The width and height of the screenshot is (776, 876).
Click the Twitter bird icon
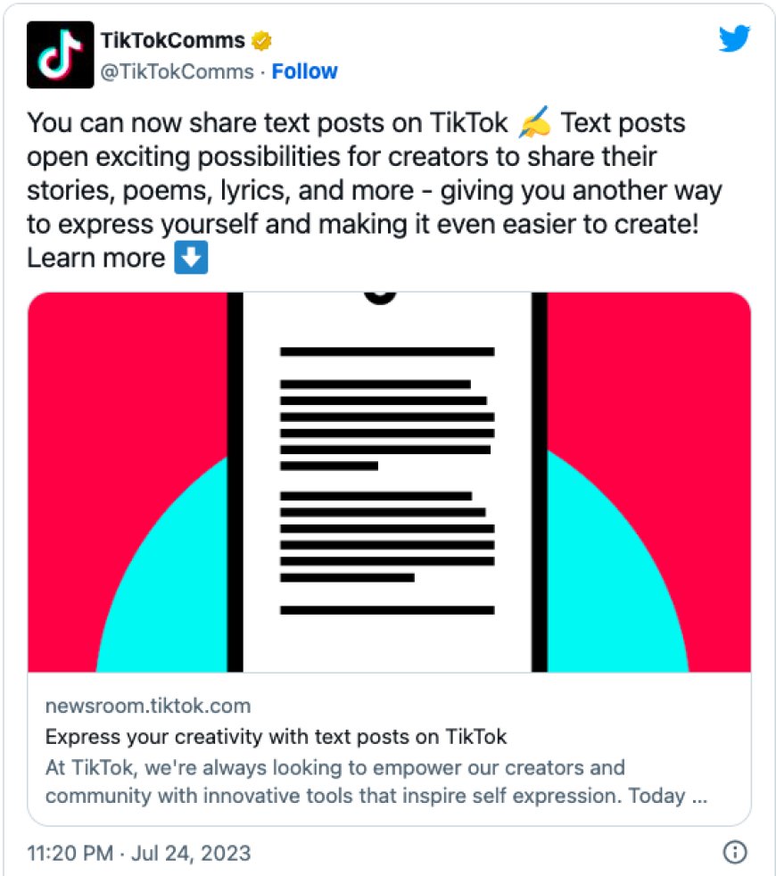coord(735,38)
